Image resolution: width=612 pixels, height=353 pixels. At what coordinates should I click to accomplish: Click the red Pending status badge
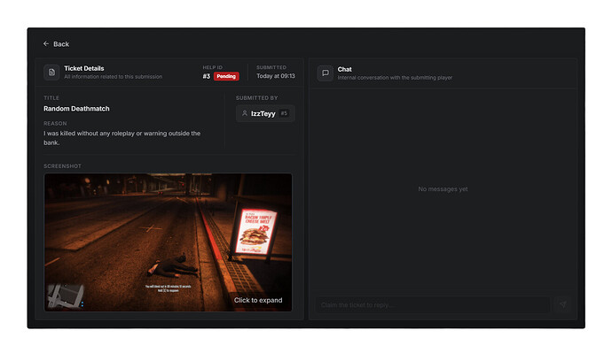pyautogui.click(x=226, y=76)
